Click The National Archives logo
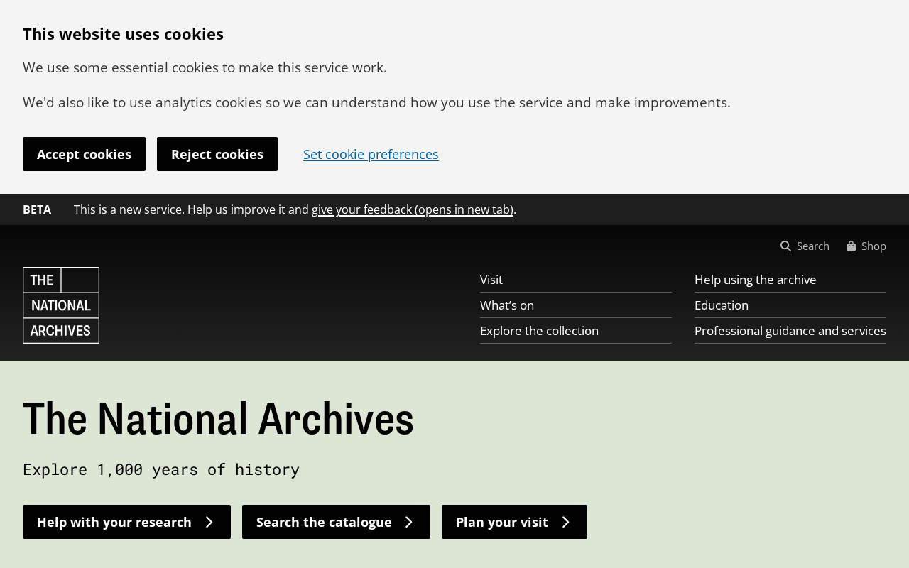This screenshot has width=909, height=568. pos(61,305)
